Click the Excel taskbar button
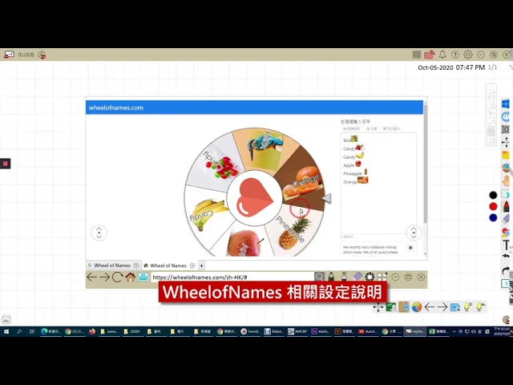The width and height of the screenshot is (513, 385). [438, 331]
